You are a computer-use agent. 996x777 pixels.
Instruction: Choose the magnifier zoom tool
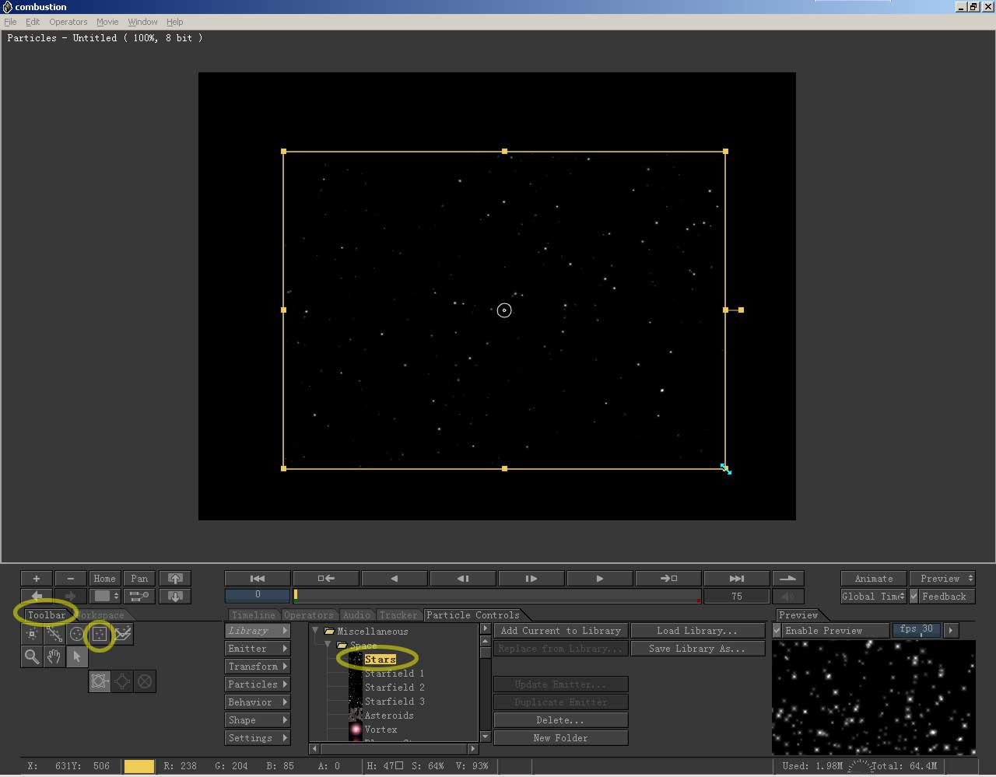(x=32, y=656)
